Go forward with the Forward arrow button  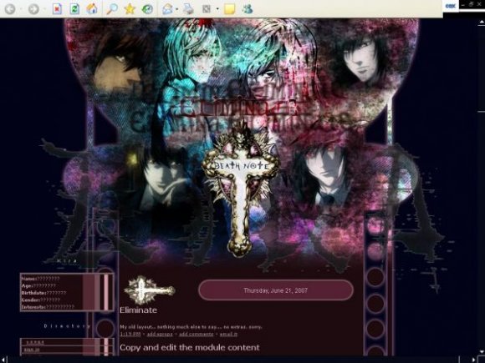click(x=33, y=9)
